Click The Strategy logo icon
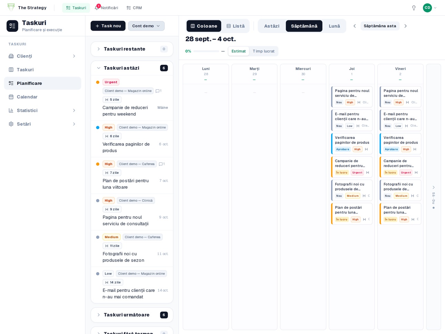This screenshot has height=334, width=445. (x=11, y=8)
